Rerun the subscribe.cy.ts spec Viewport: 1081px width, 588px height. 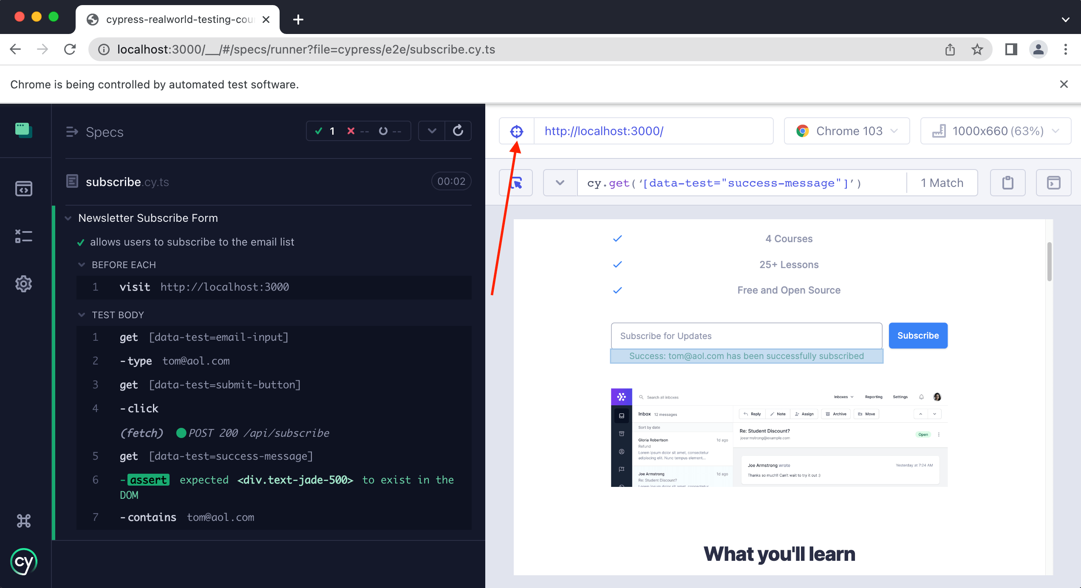[458, 130]
